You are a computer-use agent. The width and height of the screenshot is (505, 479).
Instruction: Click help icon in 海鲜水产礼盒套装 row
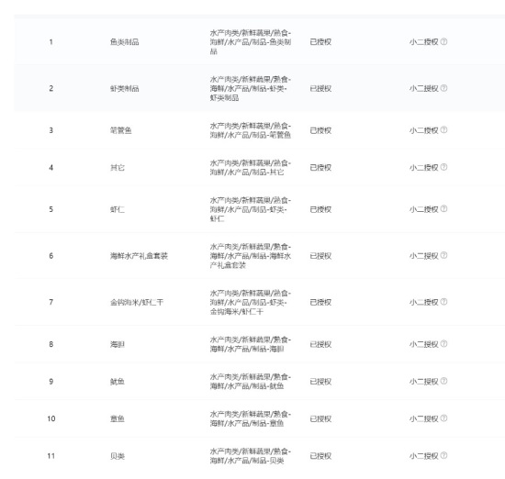pos(443,255)
